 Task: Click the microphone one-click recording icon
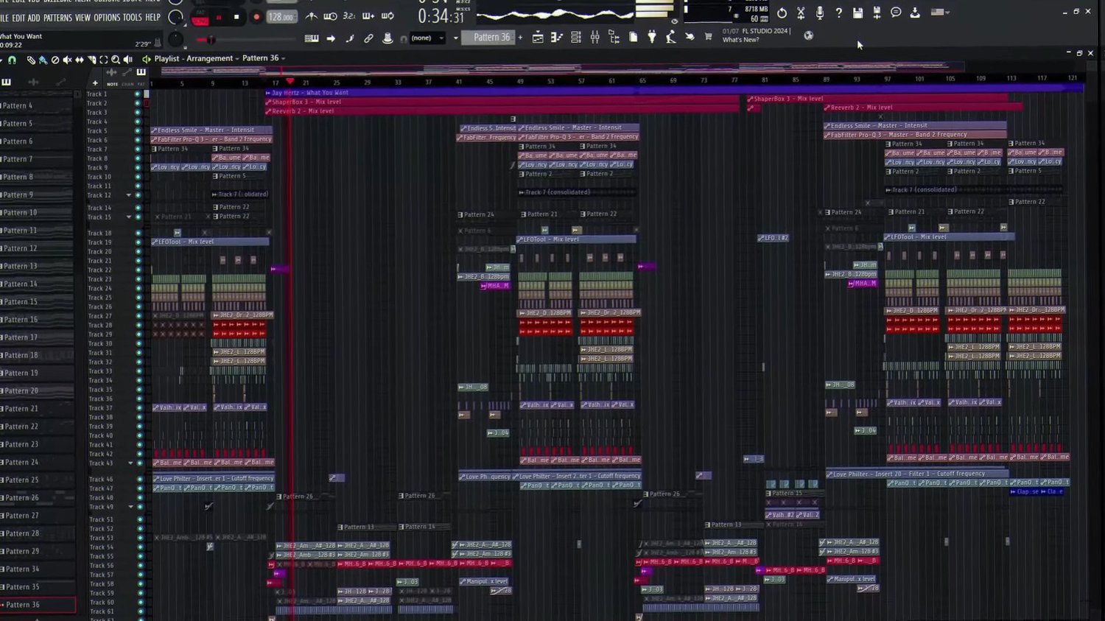(x=820, y=13)
